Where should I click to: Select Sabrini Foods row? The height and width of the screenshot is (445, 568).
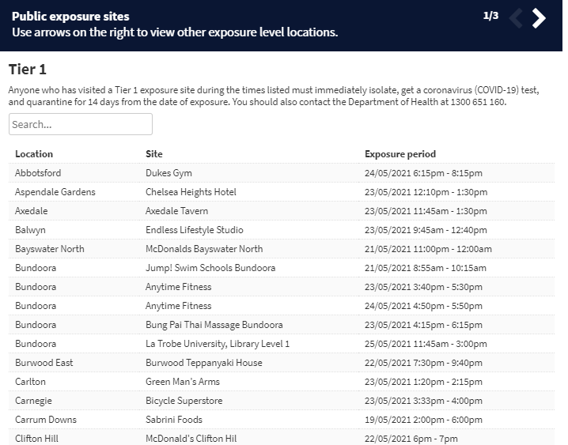(x=282, y=420)
